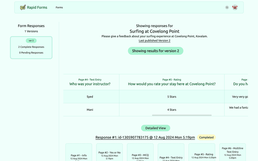Open the Last published Version 2 link
Image resolution: width=258 pixels, height=161 pixels.
(155, 41)
